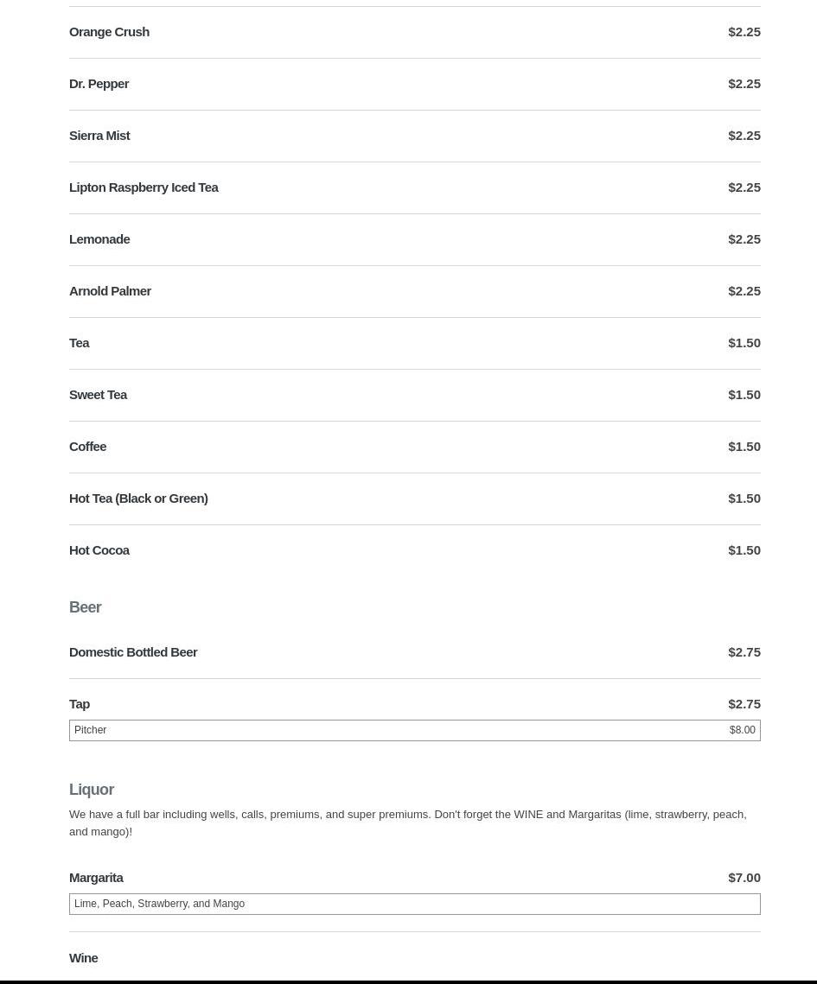Image resolution: width=817 pixels, height=984 pixels.
Task: Select the Hot Cocoa item
Action: 99,550
